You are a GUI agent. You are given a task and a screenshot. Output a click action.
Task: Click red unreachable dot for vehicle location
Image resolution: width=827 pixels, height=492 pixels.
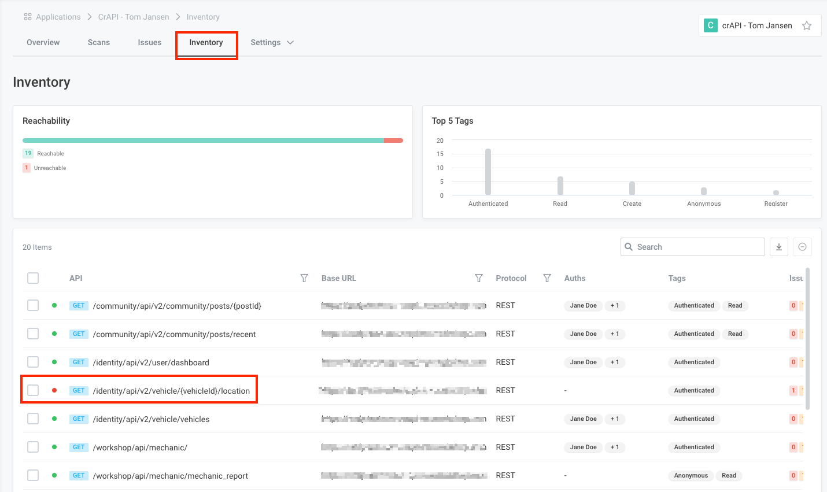[x=54, y=390]
